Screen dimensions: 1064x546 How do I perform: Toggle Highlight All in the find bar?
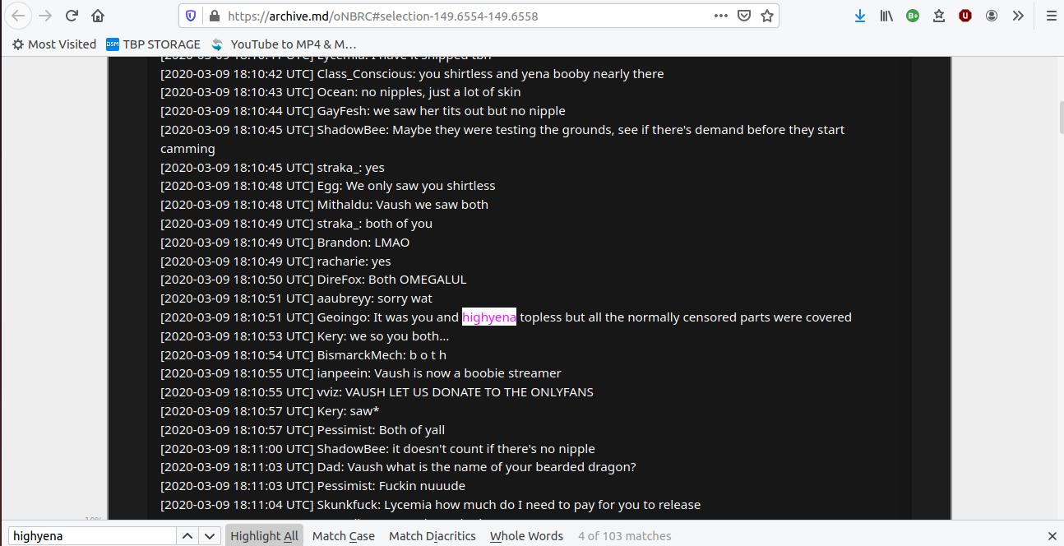pos(264,536)
